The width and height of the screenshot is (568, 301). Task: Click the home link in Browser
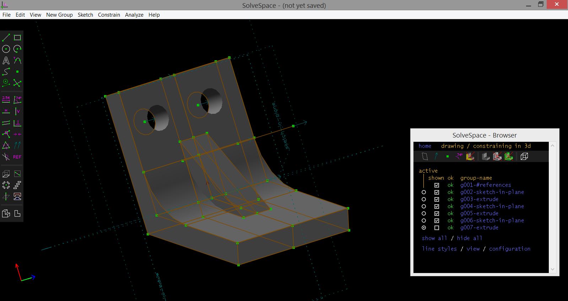point(425,146)
